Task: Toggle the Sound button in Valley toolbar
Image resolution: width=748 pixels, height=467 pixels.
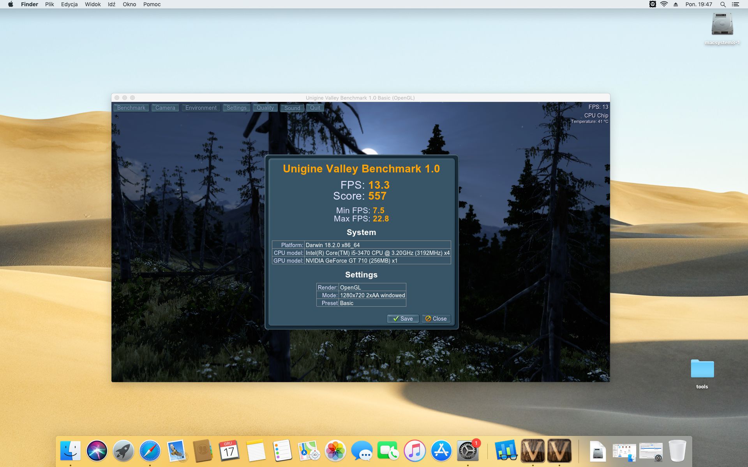Action: point(292,108)
